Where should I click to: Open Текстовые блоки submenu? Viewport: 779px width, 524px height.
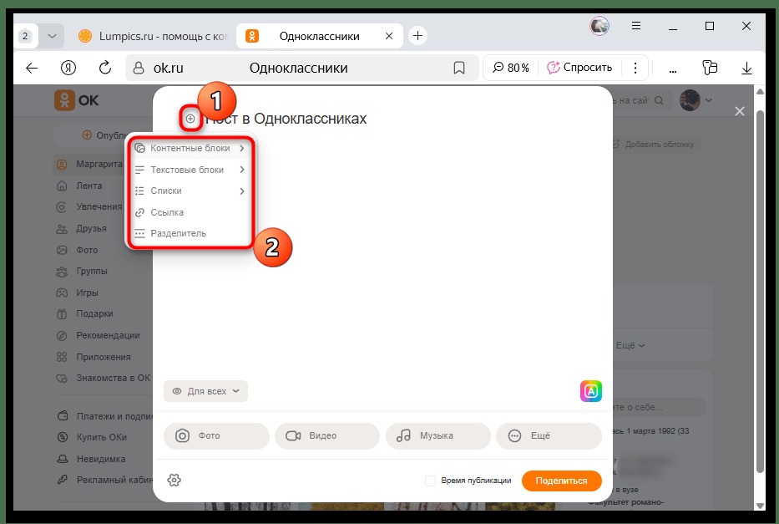(x=190, y=170)
